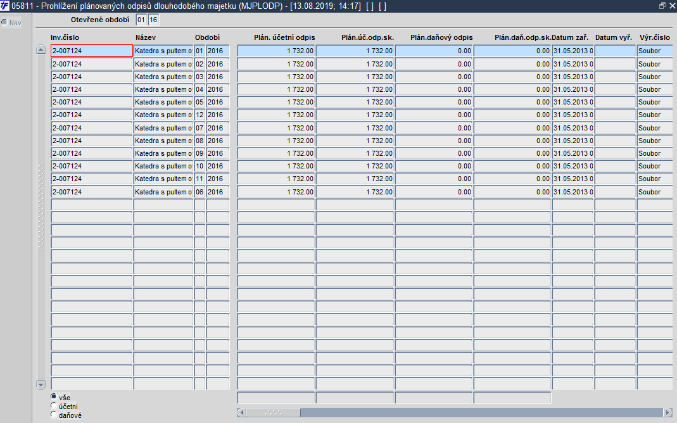Click the Datum vyř. column header

[x=614, y=37]
